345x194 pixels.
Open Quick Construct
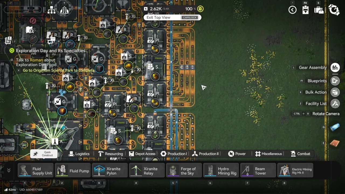[44, 154]
